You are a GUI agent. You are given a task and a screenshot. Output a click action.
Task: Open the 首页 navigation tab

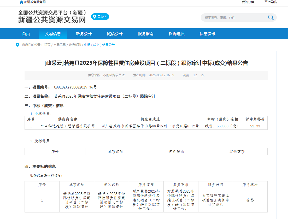(x=26, y=34)
